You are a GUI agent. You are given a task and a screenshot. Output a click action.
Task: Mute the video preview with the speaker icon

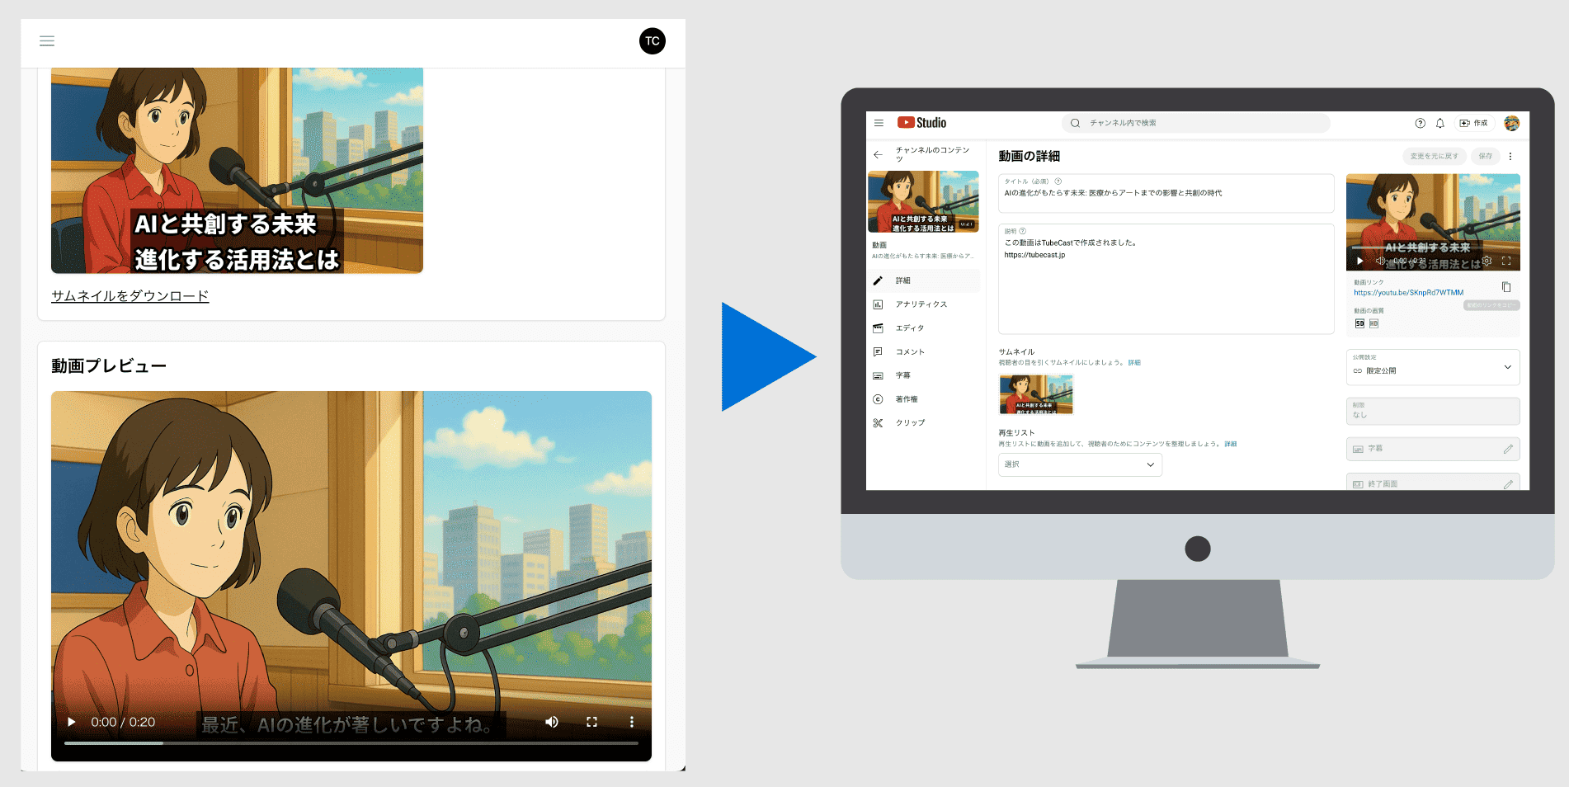tap(552, 722)
